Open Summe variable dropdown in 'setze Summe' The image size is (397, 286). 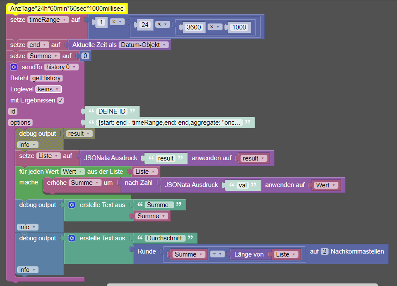44,56
